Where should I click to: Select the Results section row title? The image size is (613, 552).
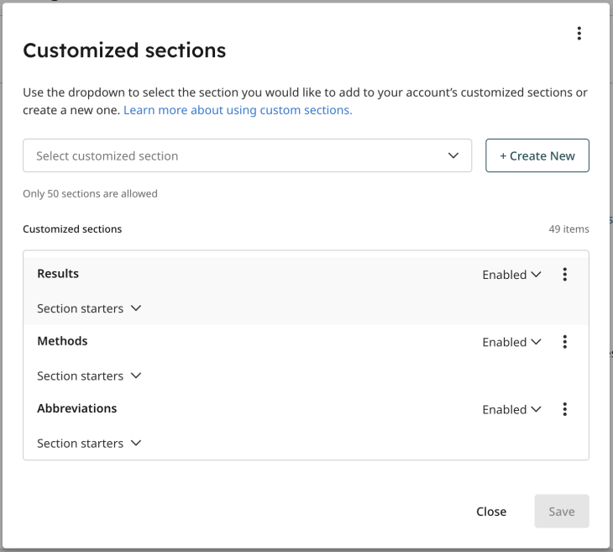[58, 273]
